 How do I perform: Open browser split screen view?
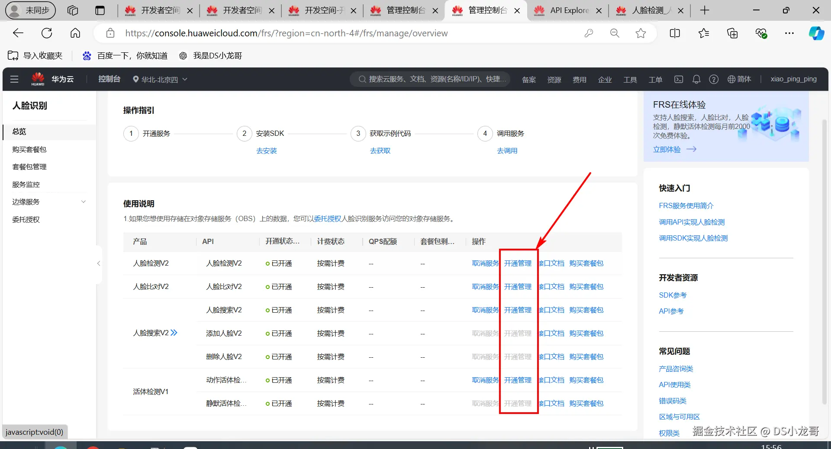click(x=675, y=33)
